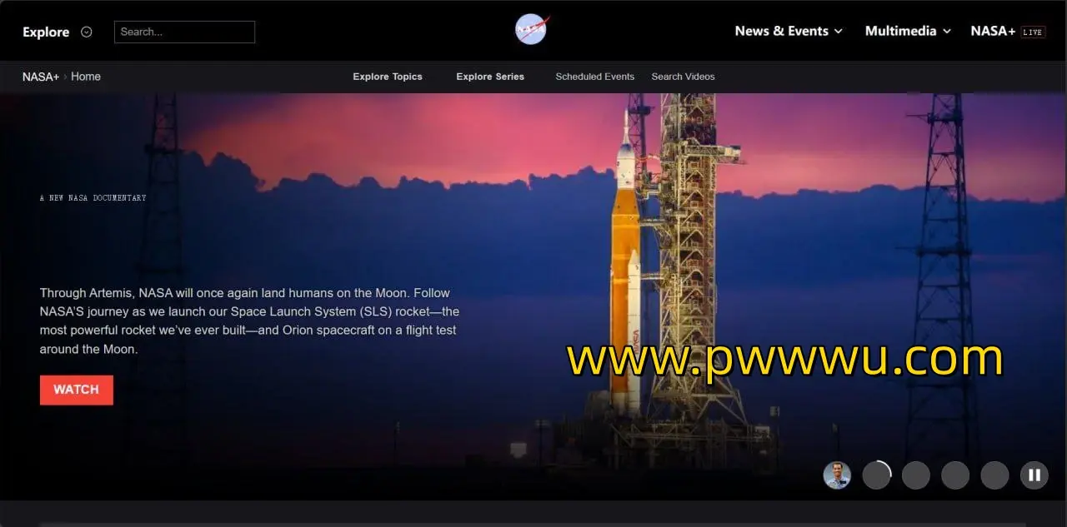Open NASA+ in the top navigation
Screen dimensions: 1067x527
click(x=992, y=31)
